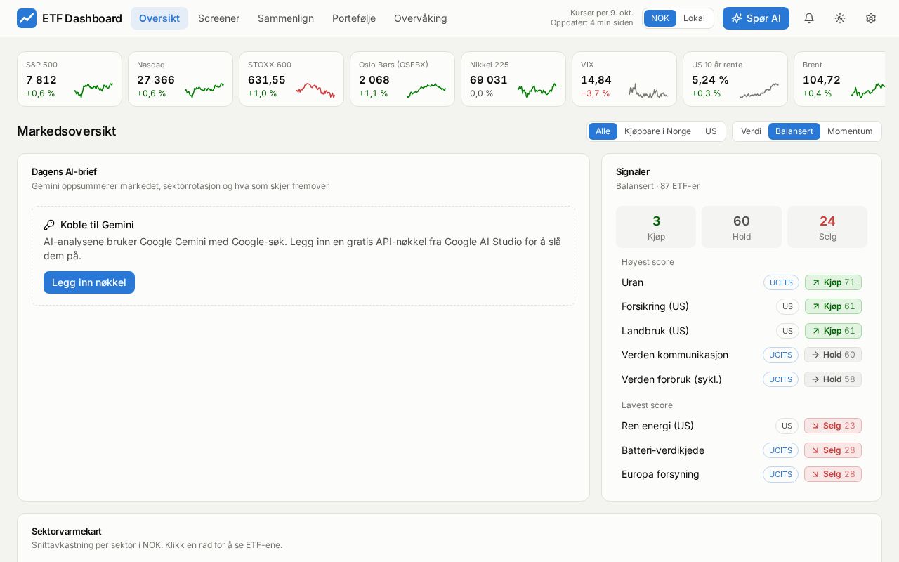The width and height of the screenshot is (899, 562).
Task: Open the Sammenlign tab
Action: 286,18
